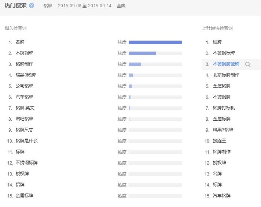Click 名牌 in related search terms
Viewport: 261px width, 207px height.
[20, 42]
